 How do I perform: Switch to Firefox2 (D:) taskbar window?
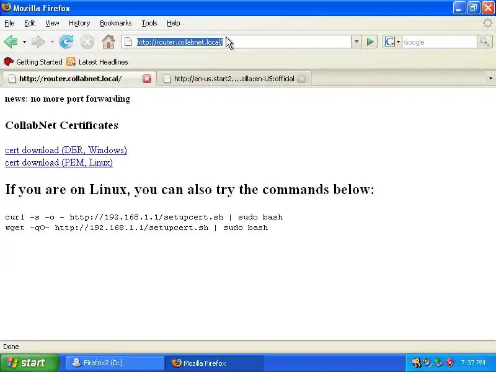point(115,363)
